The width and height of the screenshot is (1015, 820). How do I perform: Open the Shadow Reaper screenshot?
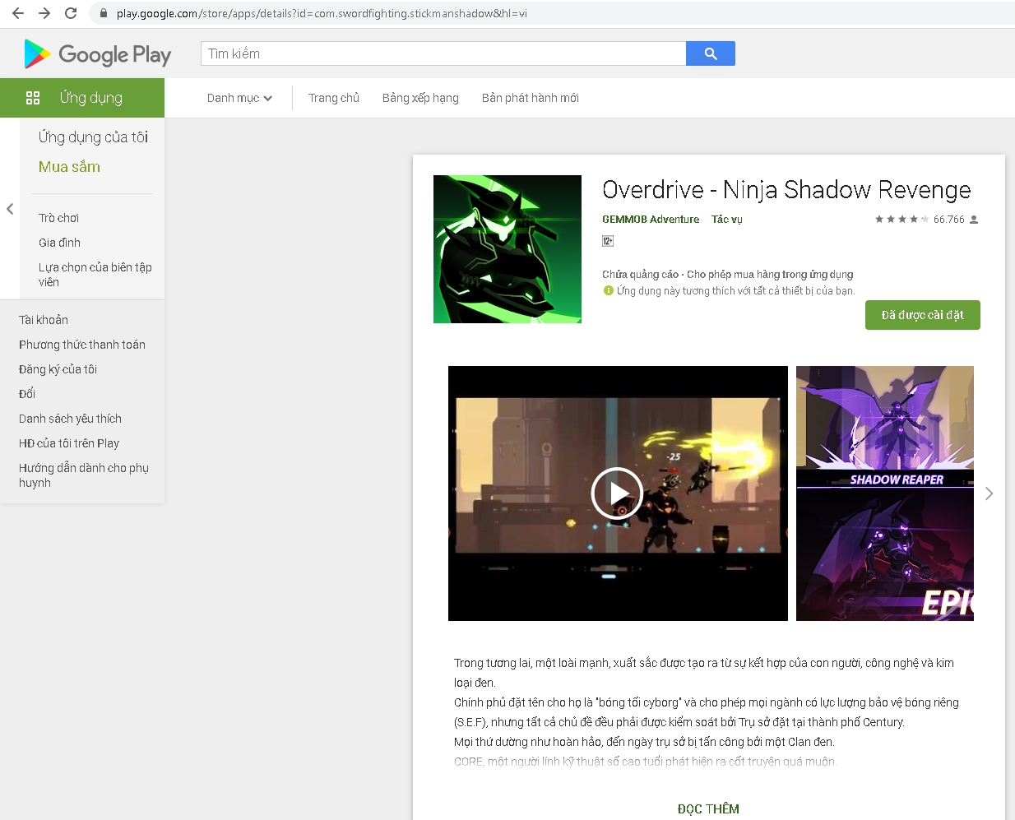[885, 493]
